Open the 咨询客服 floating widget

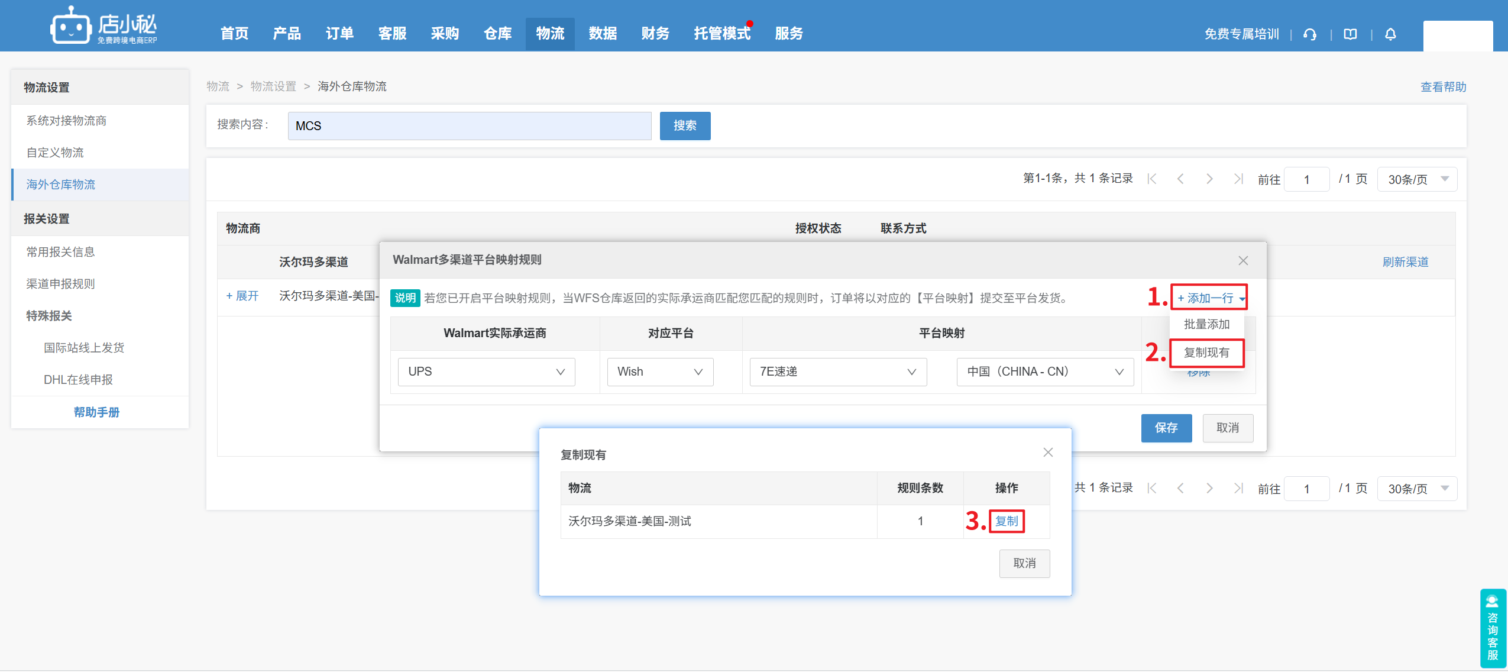pyautogui.click(x=1493, y=628)
